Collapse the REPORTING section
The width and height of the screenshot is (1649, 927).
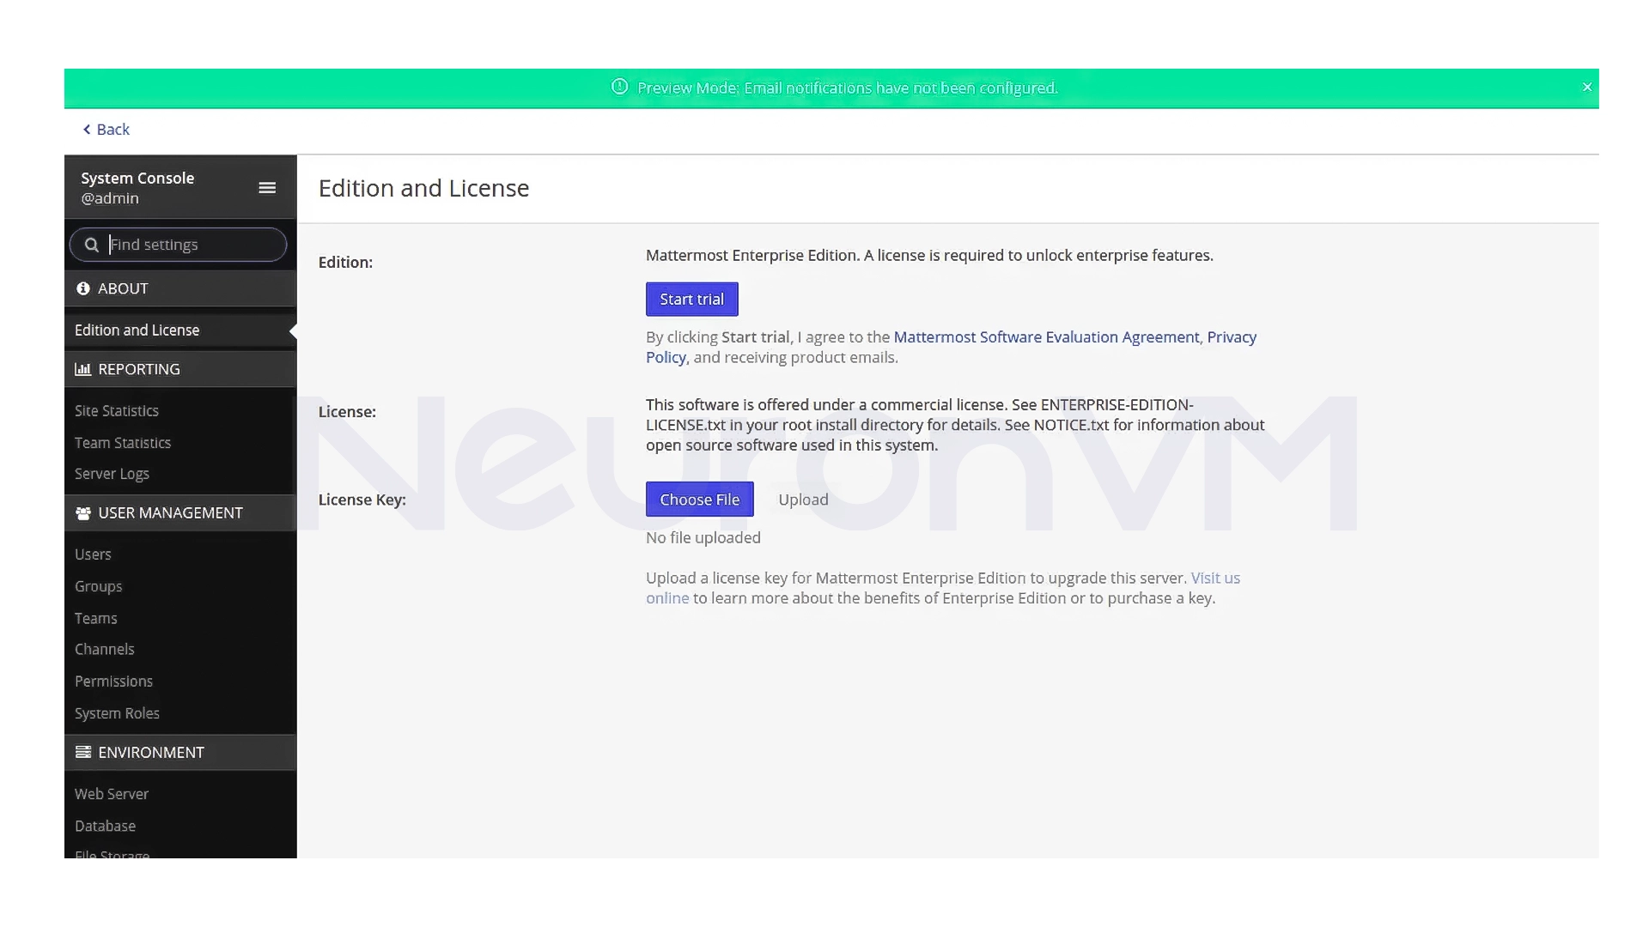(139, 369)
